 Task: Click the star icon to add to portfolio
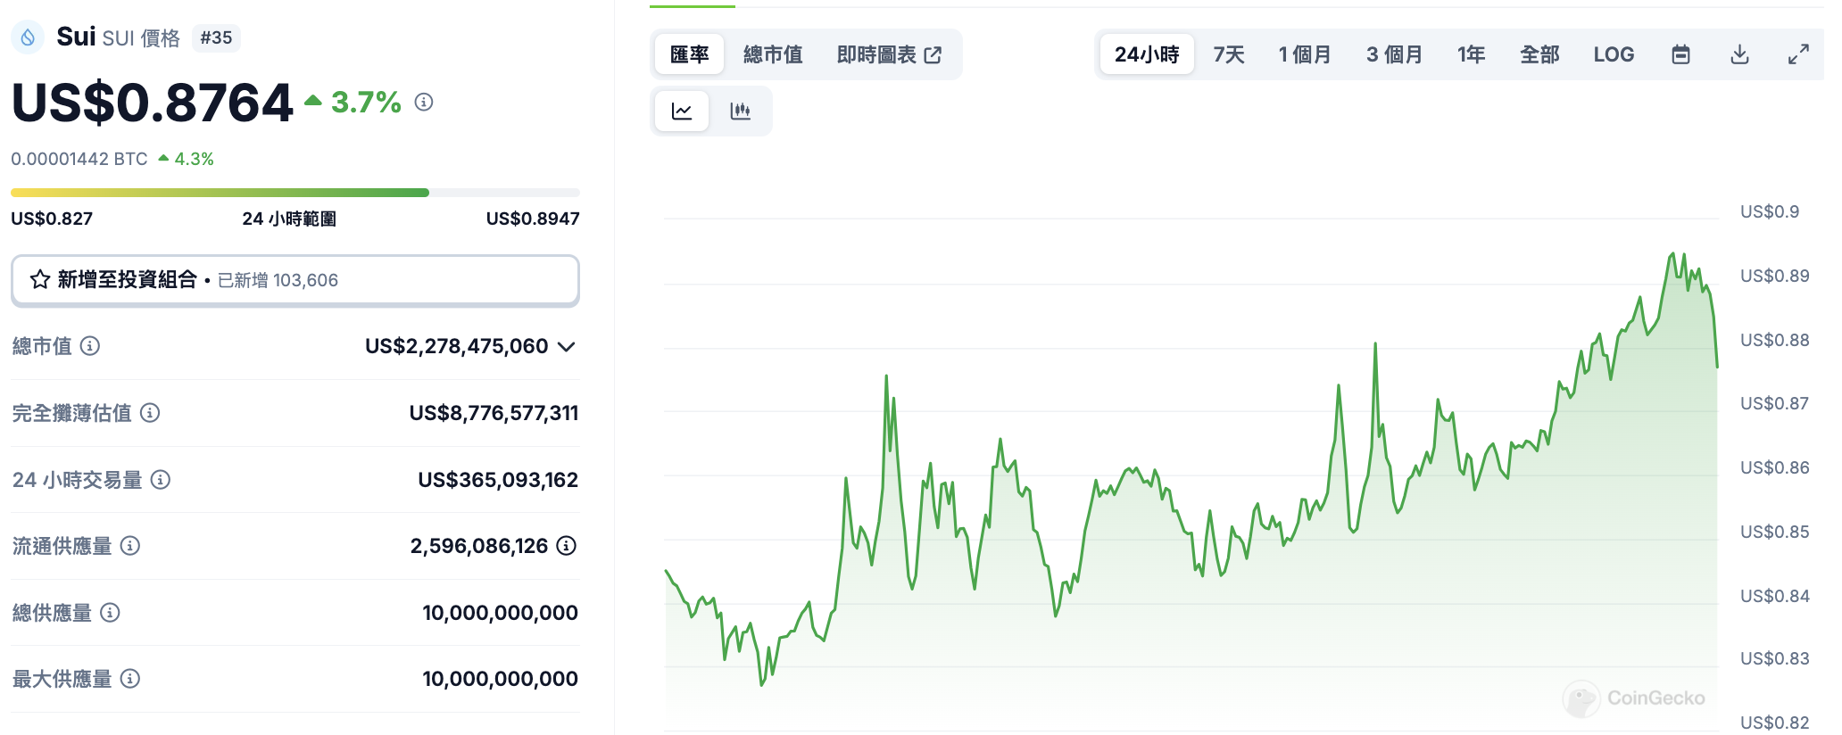click(40, 280)
